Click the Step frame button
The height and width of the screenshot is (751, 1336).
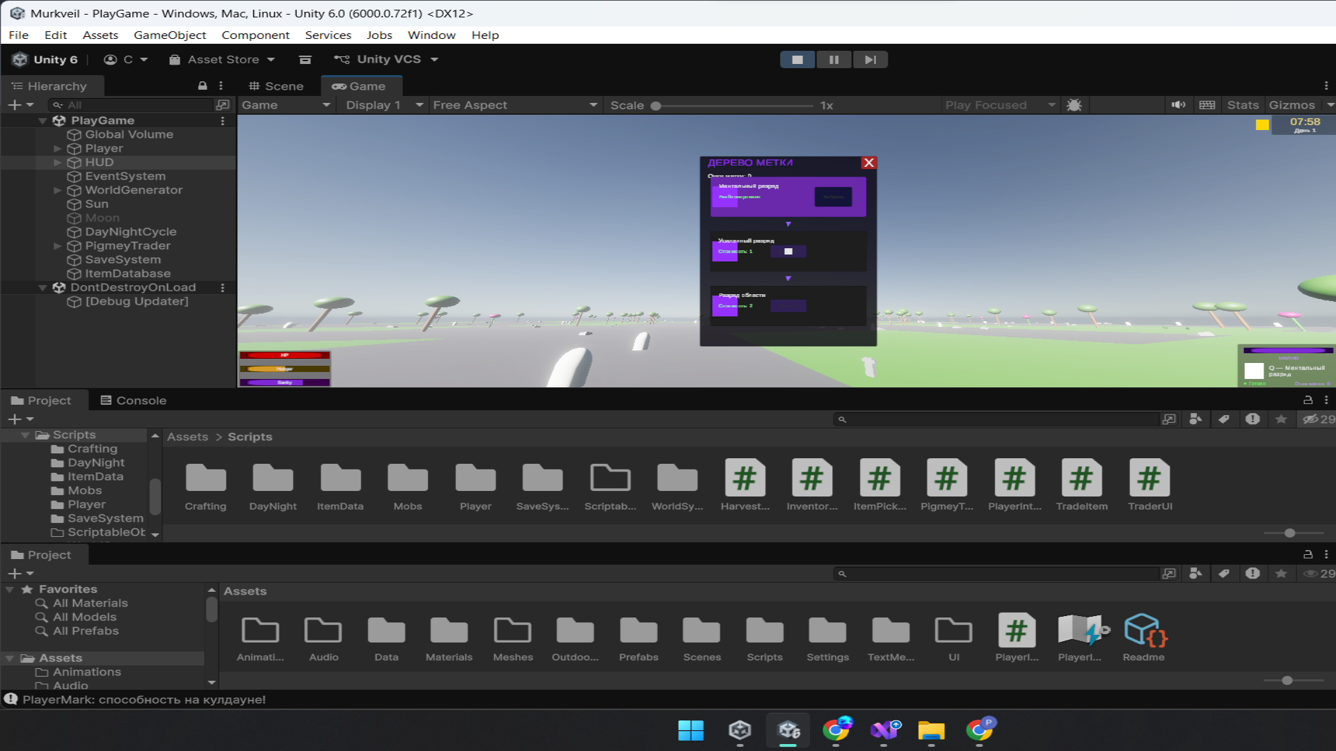point(870,60)
